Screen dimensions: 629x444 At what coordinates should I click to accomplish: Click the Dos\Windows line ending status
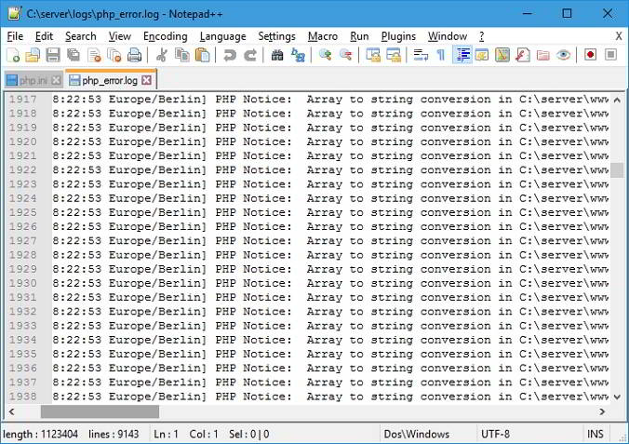[429, 434]
